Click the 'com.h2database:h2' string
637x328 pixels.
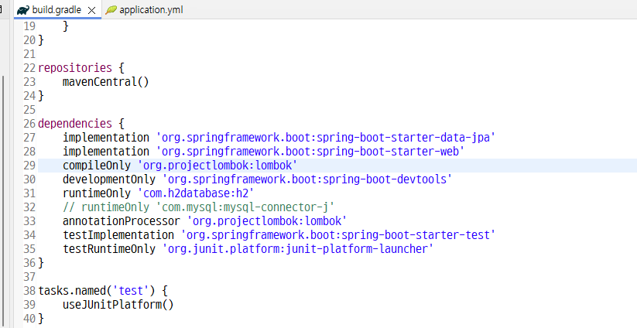click(196, 193)
